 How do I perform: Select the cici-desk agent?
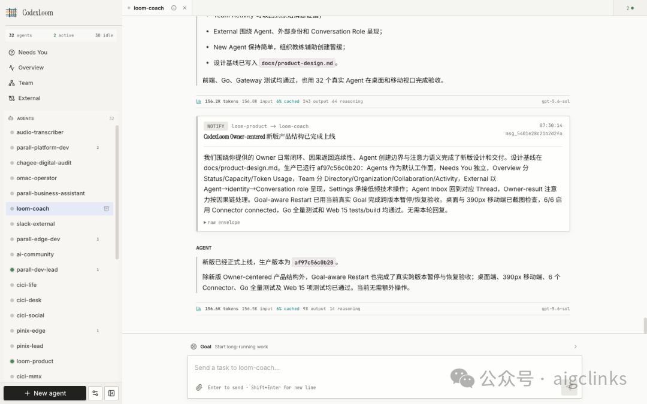[59, 300]
